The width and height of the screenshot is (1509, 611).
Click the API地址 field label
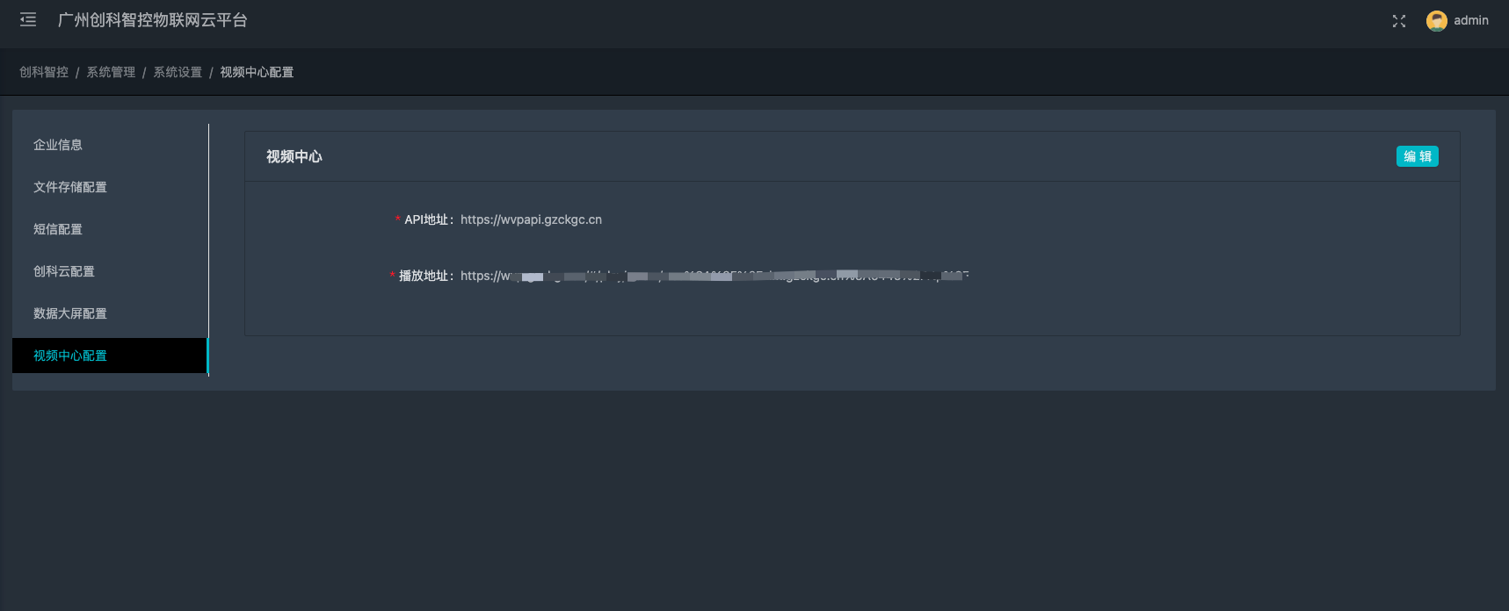point(428,219)
